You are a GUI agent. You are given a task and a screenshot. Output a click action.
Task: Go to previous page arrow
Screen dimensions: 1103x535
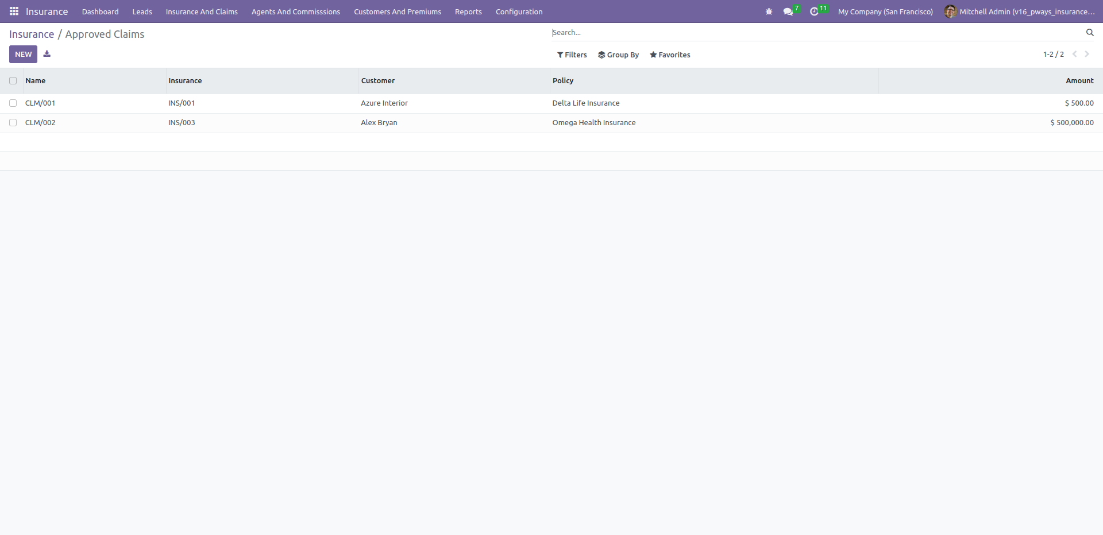click(1074, 54)
